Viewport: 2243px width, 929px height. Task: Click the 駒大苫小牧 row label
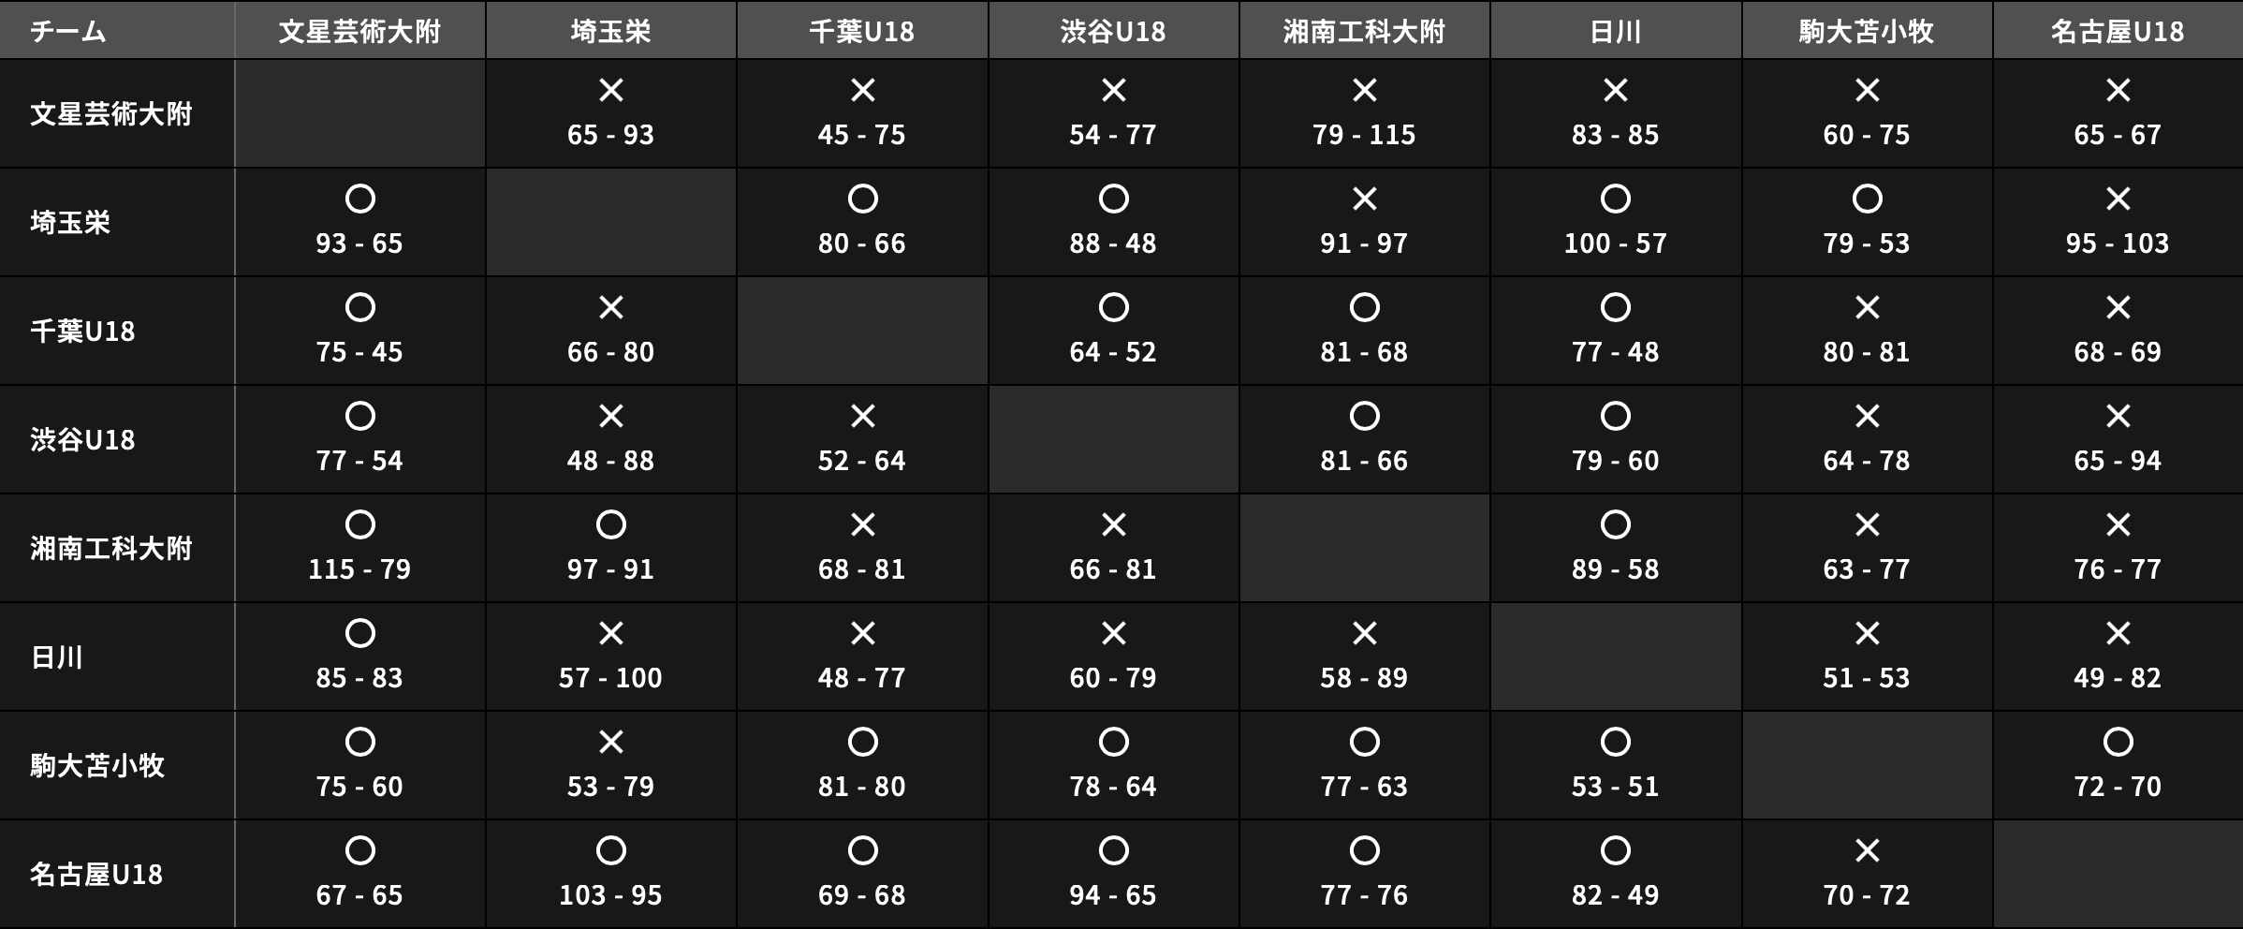pyautogui.click(x=97, y=766)
